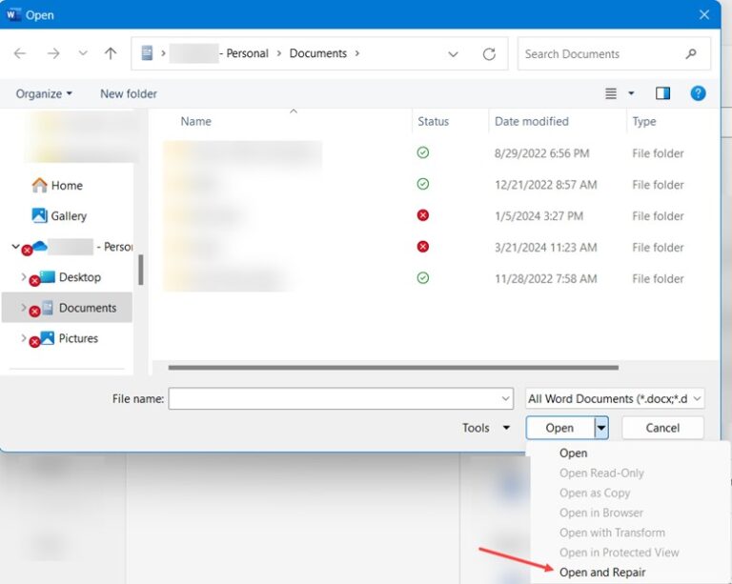The image size is (732, 584).
Task: Open the view options dropdown arrow
Action: tap(631, 93)
